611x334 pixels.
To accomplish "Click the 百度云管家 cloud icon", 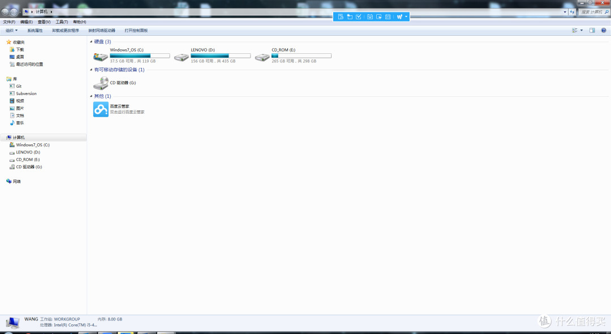I will click(101, 109).
